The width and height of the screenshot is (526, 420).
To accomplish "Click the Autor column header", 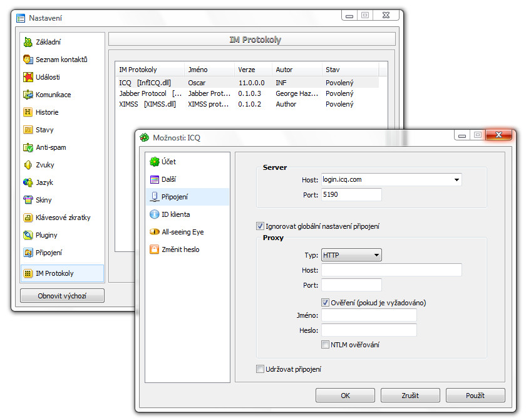I will pyautogui.click(x=297, y=70).
